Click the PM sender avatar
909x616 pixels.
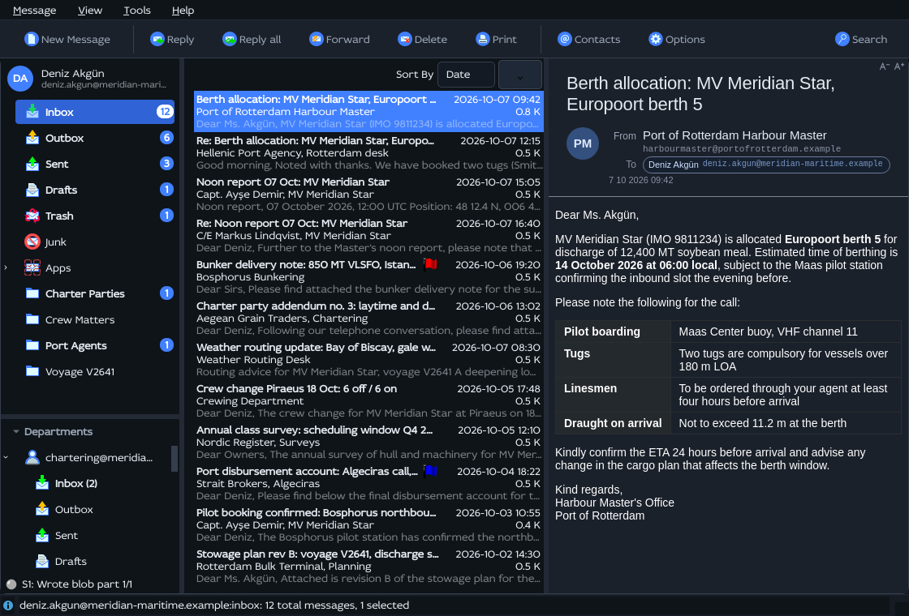pos(583,143)
